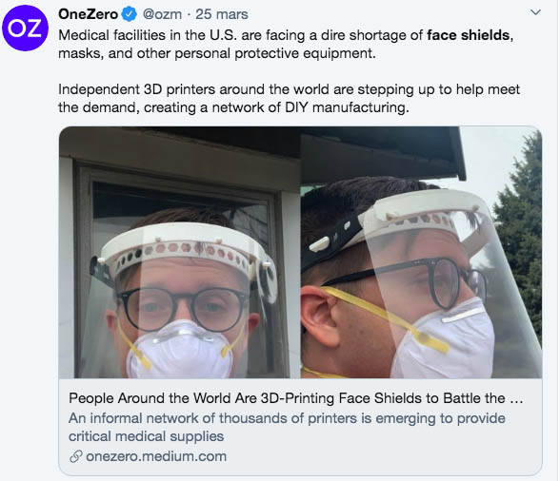Click the link preview card footer area
The image size is (560, 481).
(x=300, y=427)
